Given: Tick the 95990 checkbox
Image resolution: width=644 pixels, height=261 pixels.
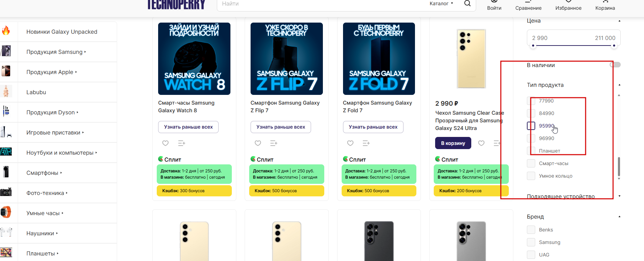Looking at the screenshot, I should click(531, 126).
